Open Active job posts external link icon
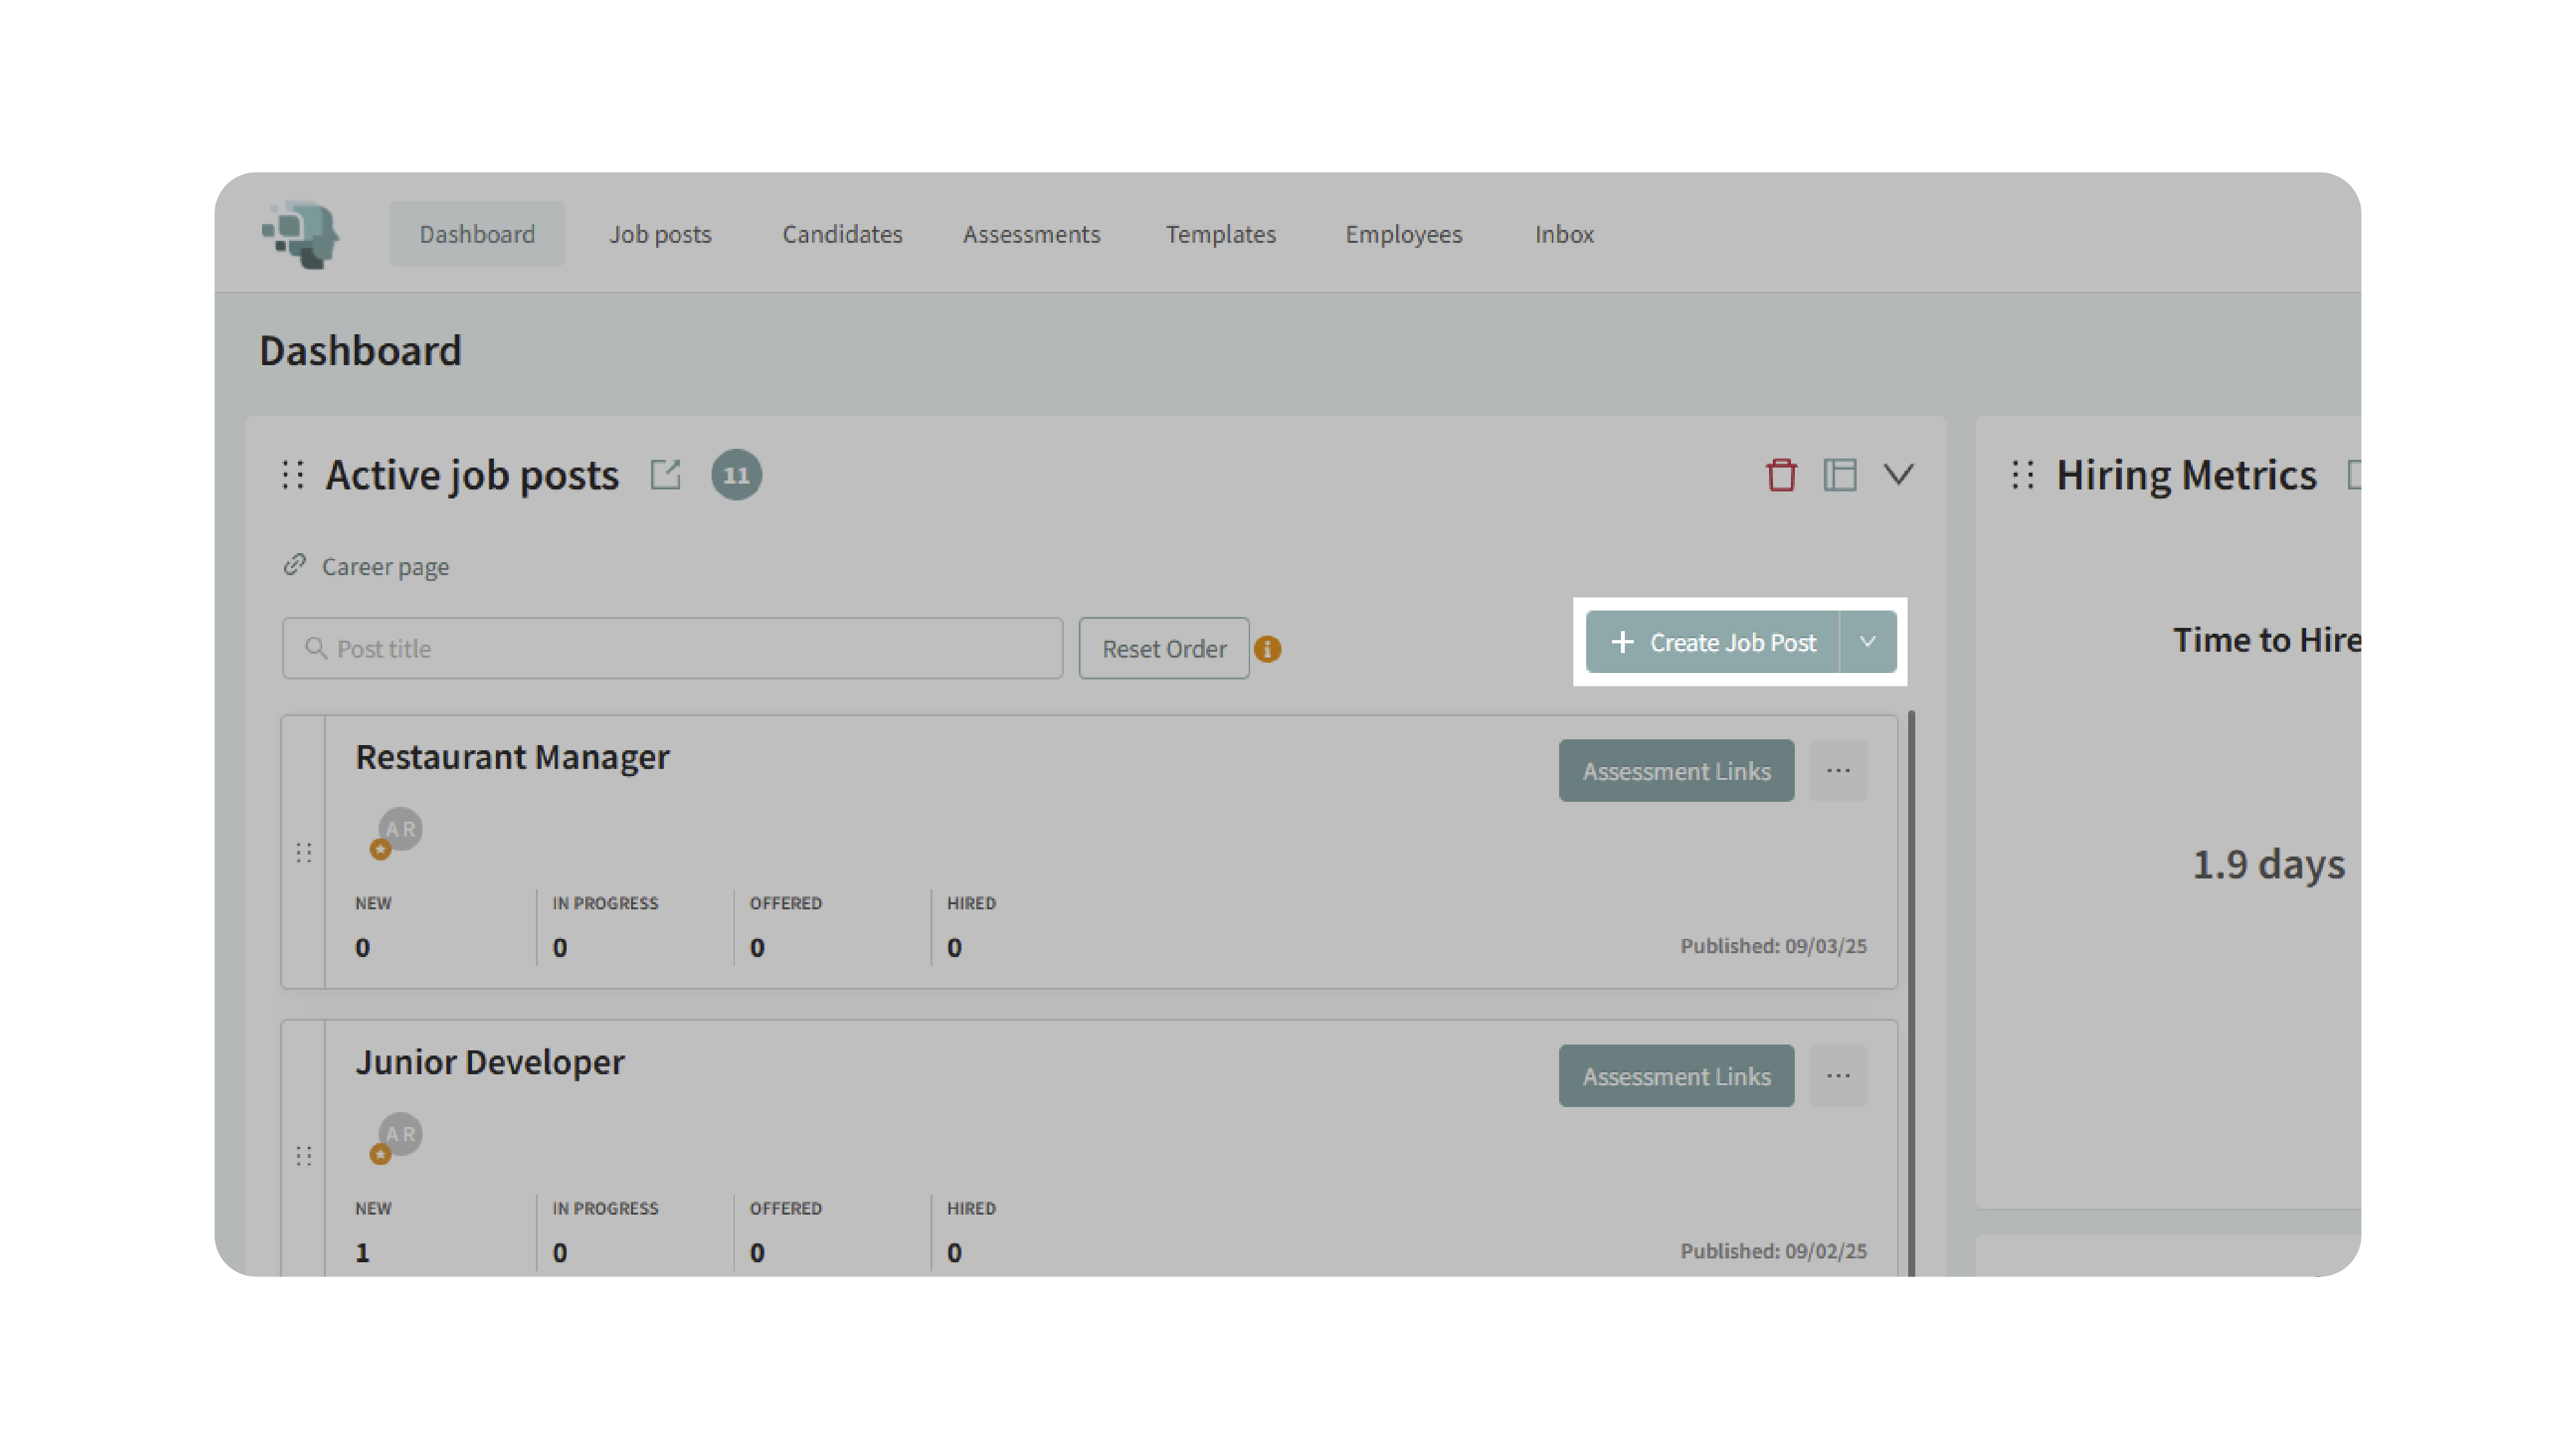This screenshot has width=2576, height=1449. pyautogui.click(x=665, y=474)
